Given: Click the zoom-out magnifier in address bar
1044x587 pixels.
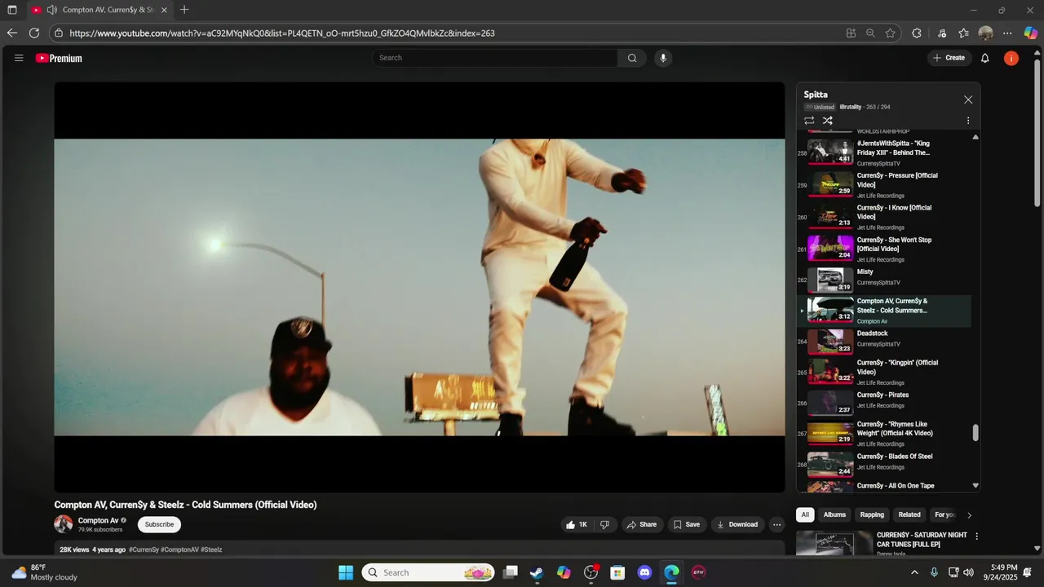Looking at the screenshot, I should (870, 33).
